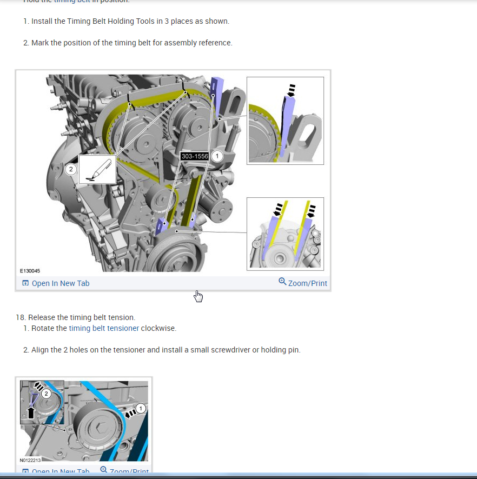Click the N0122213 image reference label

pos(30,460)
